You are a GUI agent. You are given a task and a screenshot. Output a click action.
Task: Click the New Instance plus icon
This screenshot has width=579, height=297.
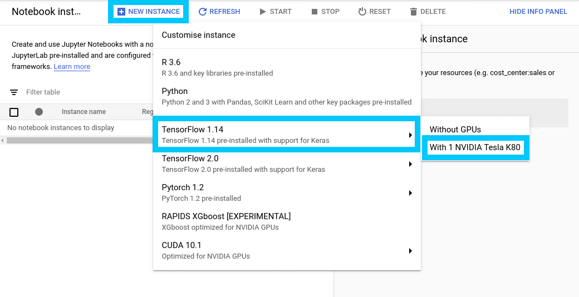(x=121, y=12)
